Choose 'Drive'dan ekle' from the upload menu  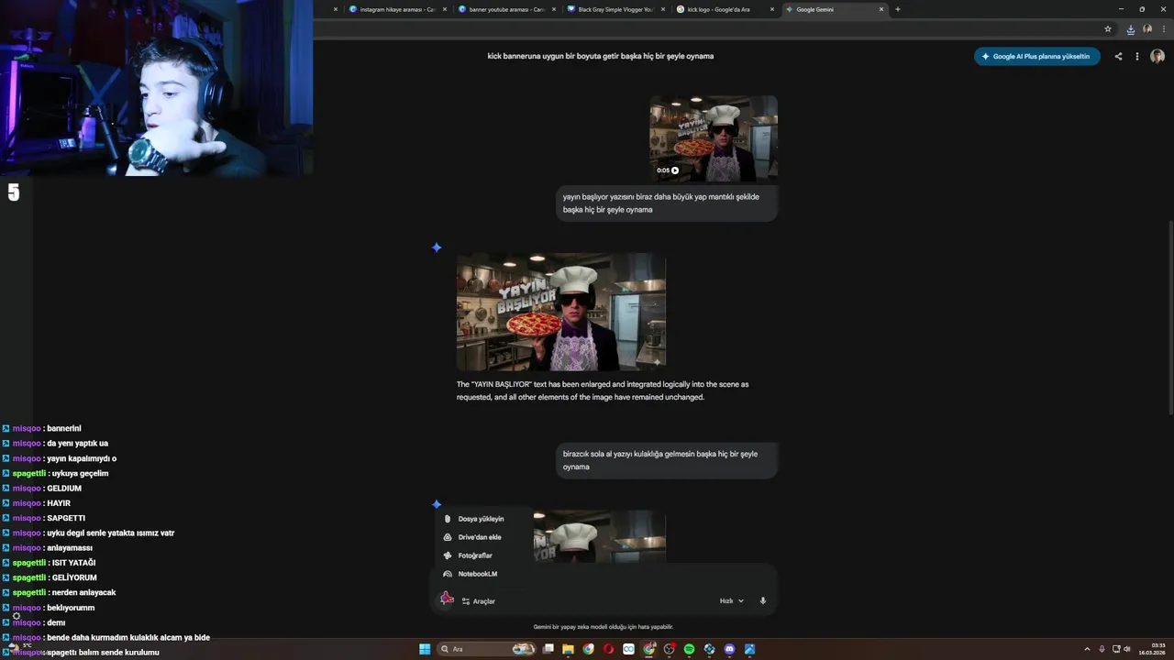coord(480,537)
